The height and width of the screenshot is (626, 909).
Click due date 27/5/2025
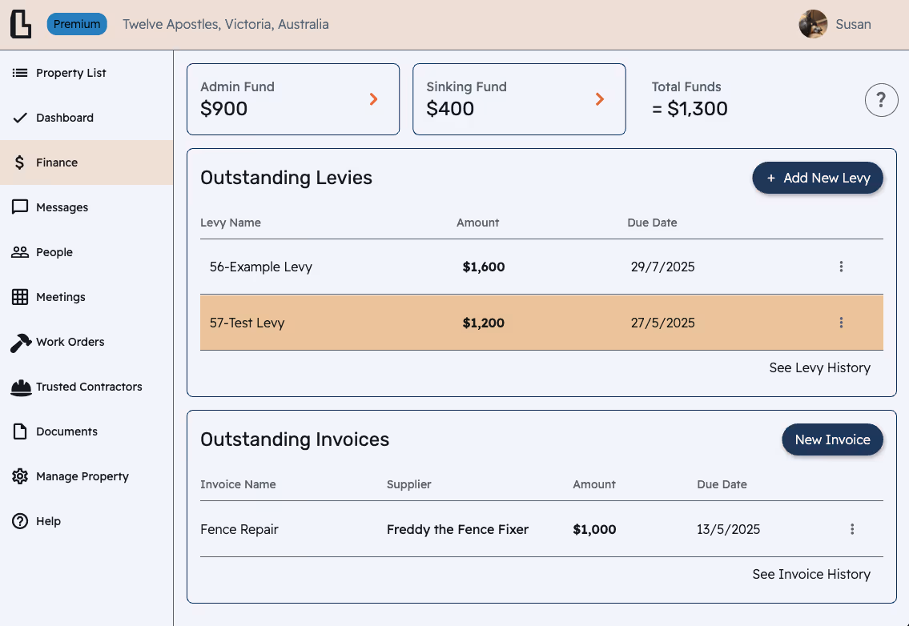(662, 323)
